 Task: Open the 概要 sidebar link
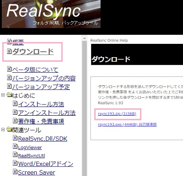(18, 42)
